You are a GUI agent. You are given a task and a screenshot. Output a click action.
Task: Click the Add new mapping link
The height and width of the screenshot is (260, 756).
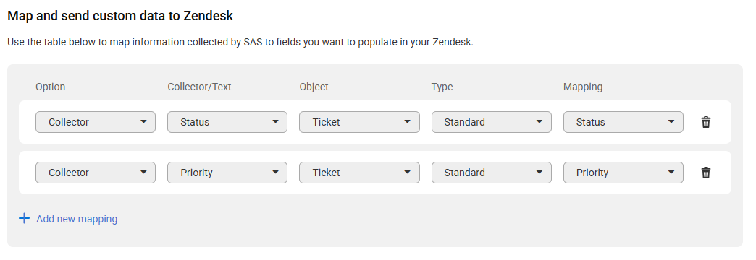tap(77, 219)
